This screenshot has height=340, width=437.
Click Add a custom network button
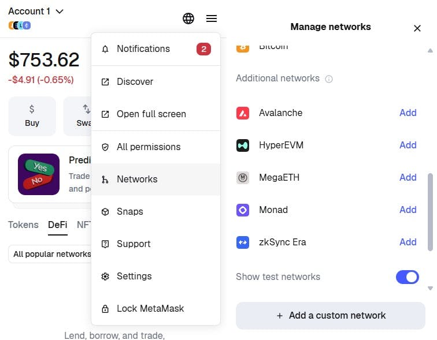tap(331, 316)
